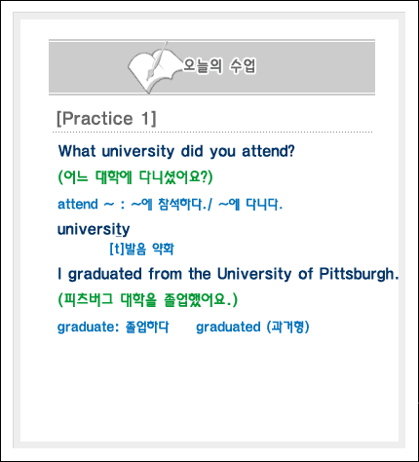419x462 pixels.
Task: Click the word What in the question
Action: [x=77, y=151]
